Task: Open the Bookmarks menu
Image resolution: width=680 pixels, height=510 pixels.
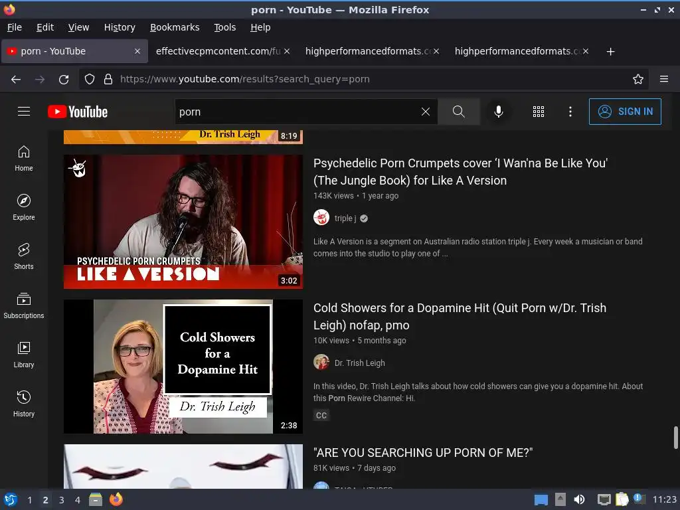Action: (175, 27)
